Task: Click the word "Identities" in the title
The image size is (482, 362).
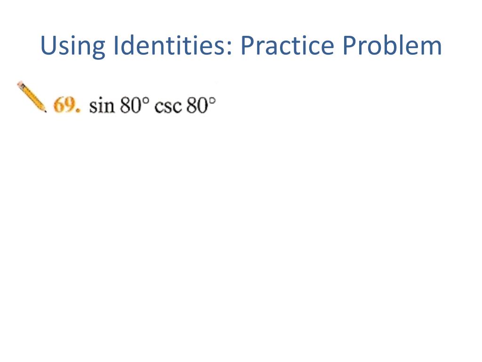Action: [169, 45]
